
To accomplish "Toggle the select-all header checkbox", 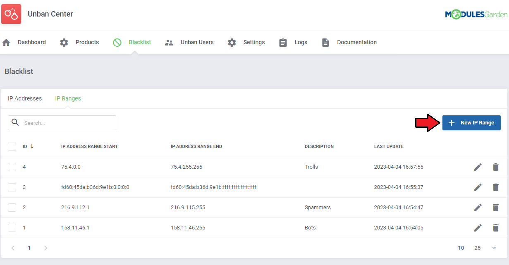I will [12, 147].
